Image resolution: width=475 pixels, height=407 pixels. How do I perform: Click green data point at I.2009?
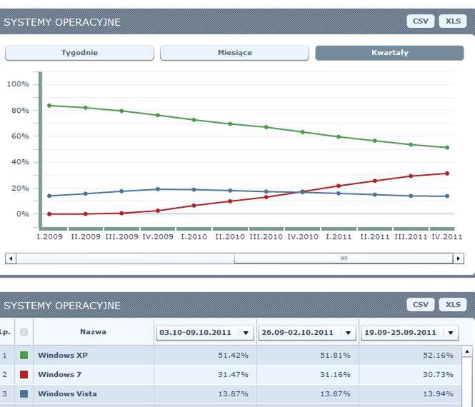[49, 106]
